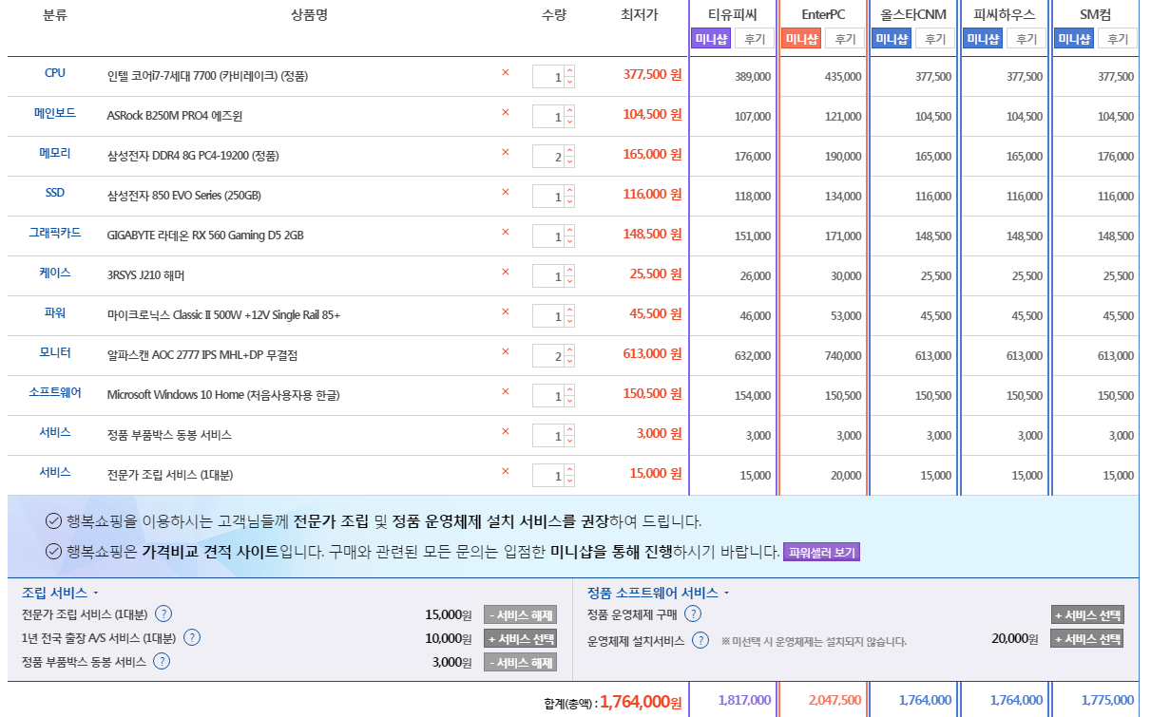Collapse the 정품 소프트웨어 서비스 header
1151x717 pixels.
(x=658, y=593)
